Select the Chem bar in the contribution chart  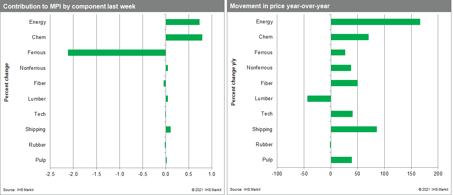(x=184, y=37)
